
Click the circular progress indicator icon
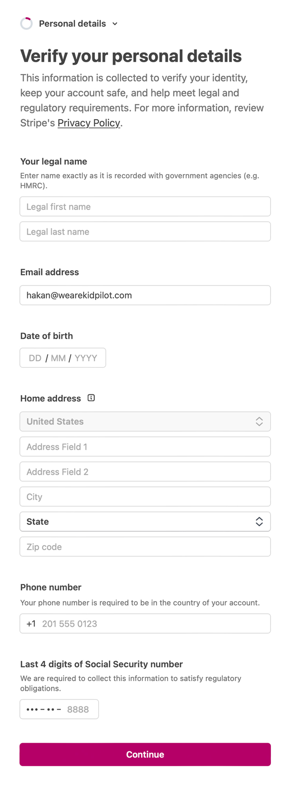[27, 24]
